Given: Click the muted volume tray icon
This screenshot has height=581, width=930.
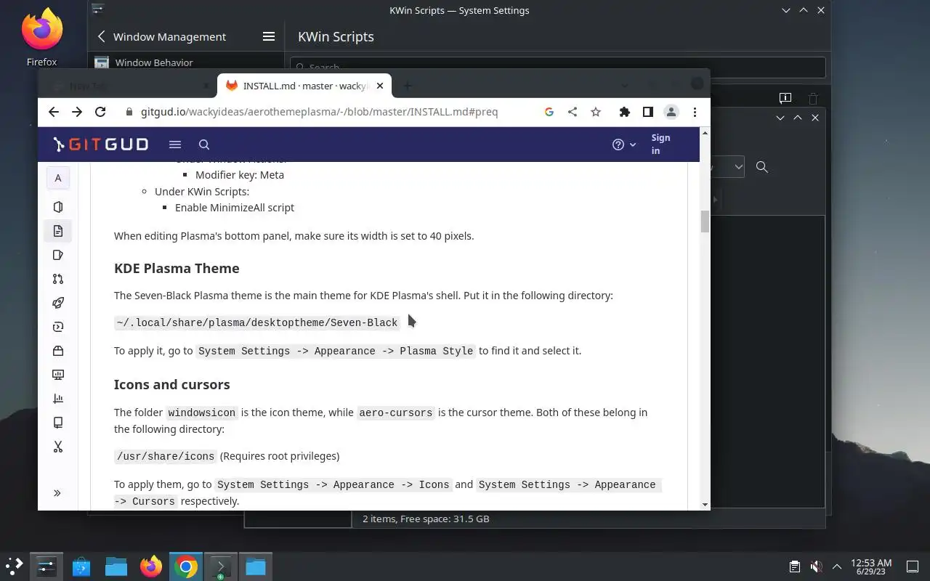Looking at the screenshot, I should tap(816, 566).
